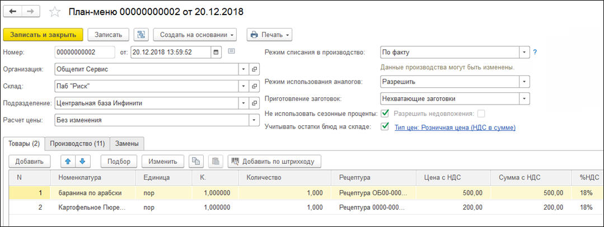This screenshot has width=604, height=227.
Task: Click the Номер input field
Action: [85, 53]
